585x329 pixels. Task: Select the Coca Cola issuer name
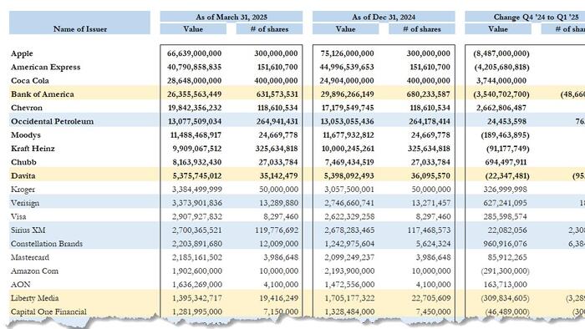[x=30, y=81]
